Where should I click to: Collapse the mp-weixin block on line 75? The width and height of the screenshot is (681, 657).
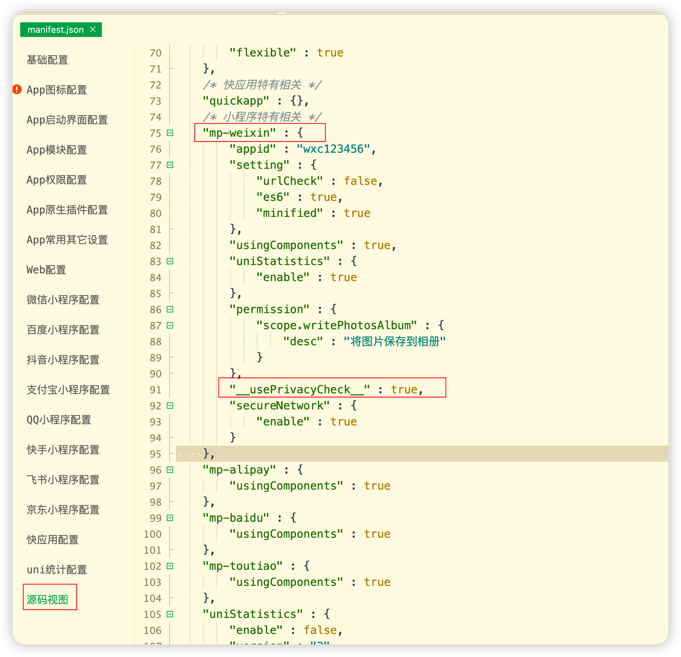click(x=170, y=133)
